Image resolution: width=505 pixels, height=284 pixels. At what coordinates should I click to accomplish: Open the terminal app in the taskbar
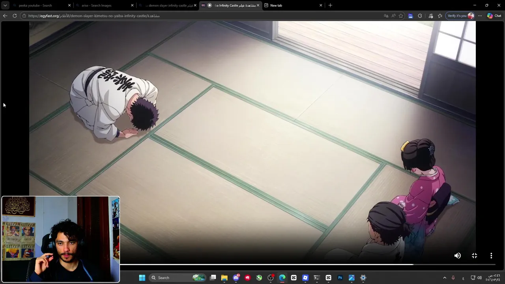click(316, 278)
